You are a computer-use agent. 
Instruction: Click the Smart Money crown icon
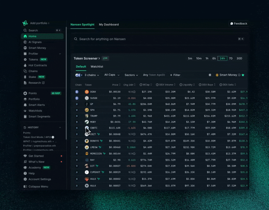(x=243, y=75)
